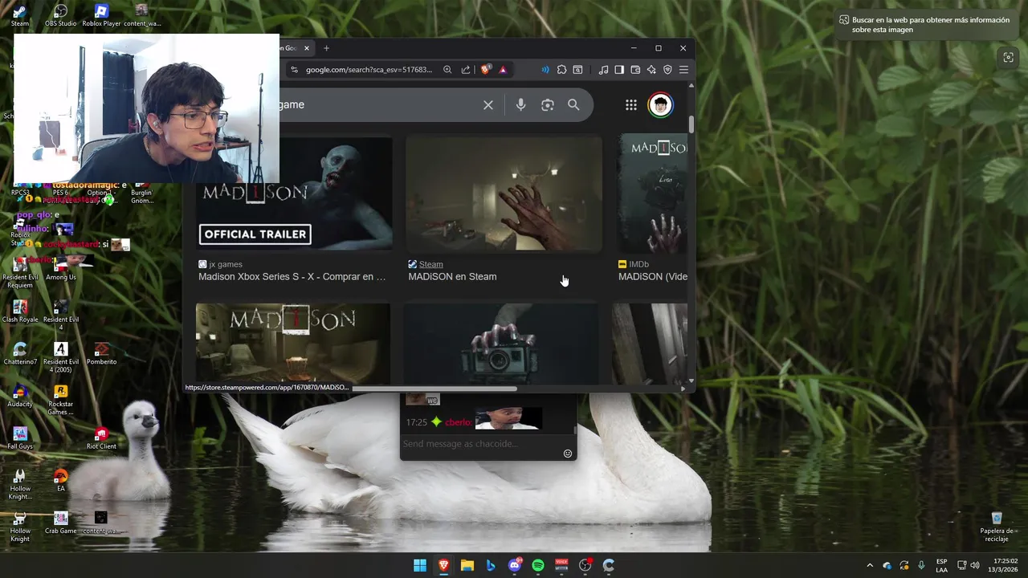The image size is (1028, 578).
Task: Click the Brave Rewards triangle icon
Action: click(x=503, y=70)
